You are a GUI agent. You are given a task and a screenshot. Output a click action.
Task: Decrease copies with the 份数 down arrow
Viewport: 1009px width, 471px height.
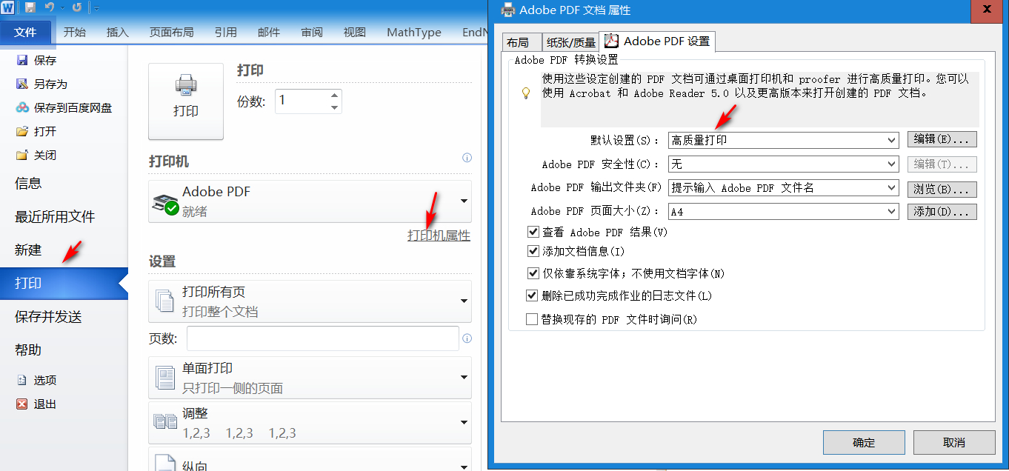335,107
